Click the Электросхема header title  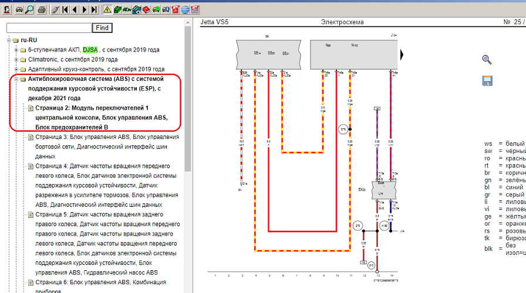click(342, 22)
